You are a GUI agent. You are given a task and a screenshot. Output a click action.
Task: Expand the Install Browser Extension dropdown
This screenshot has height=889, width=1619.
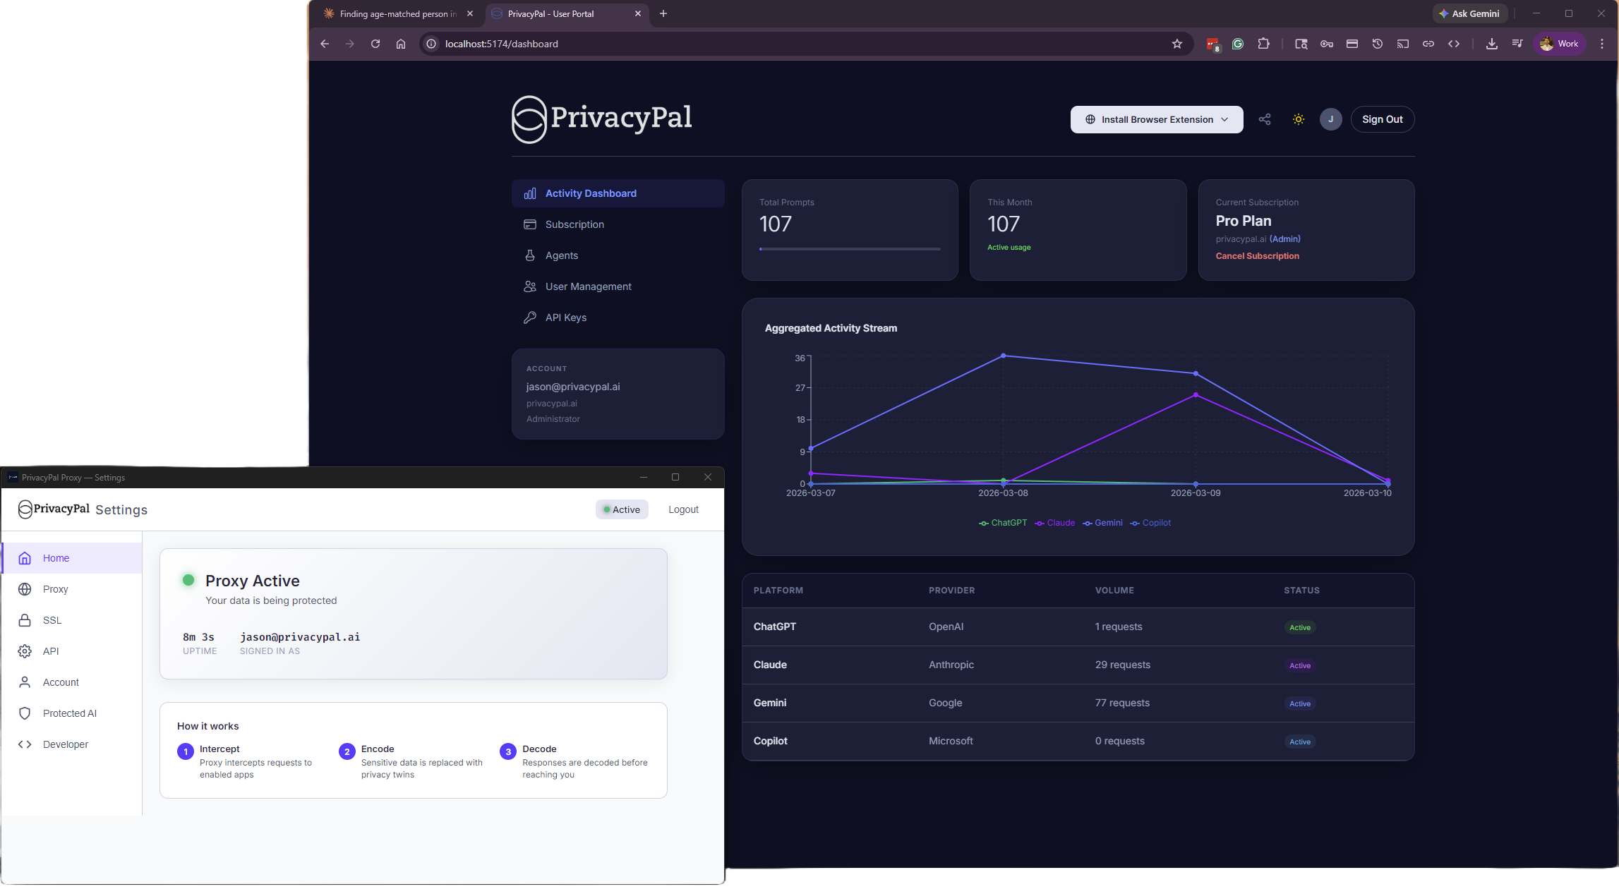pos(1157,119)
